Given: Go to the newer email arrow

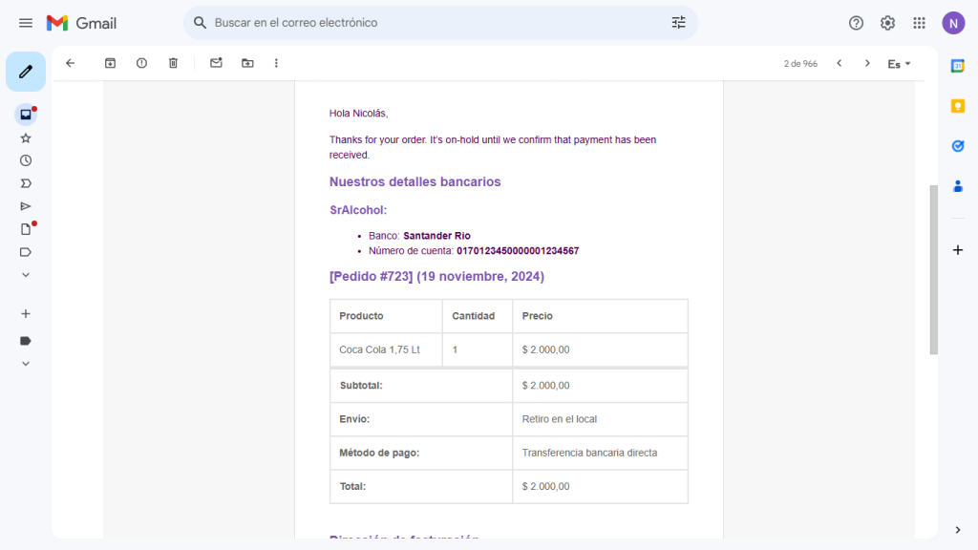Looking at the screenshot, I should coord(840,63).
